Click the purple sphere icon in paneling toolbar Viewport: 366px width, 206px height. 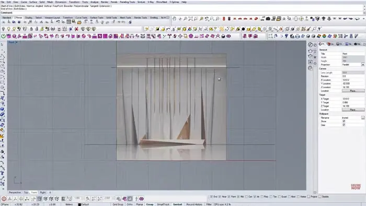tap(191, 37)
